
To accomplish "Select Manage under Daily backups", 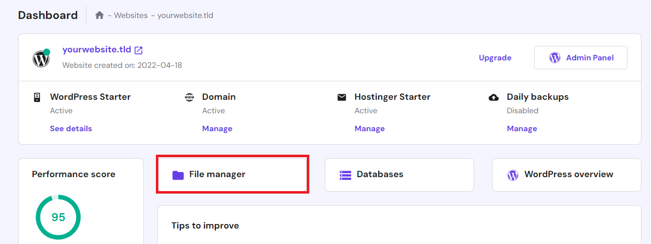I will [x=522, y=129].
